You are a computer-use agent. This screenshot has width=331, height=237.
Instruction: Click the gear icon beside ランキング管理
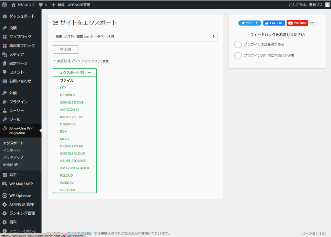(5, 213)
